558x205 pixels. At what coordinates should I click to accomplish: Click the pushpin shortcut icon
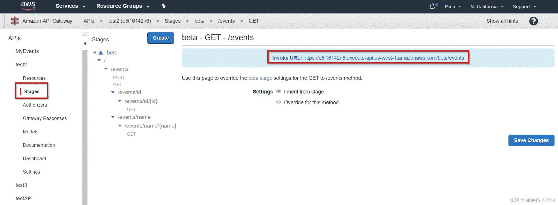click(164, 6)
